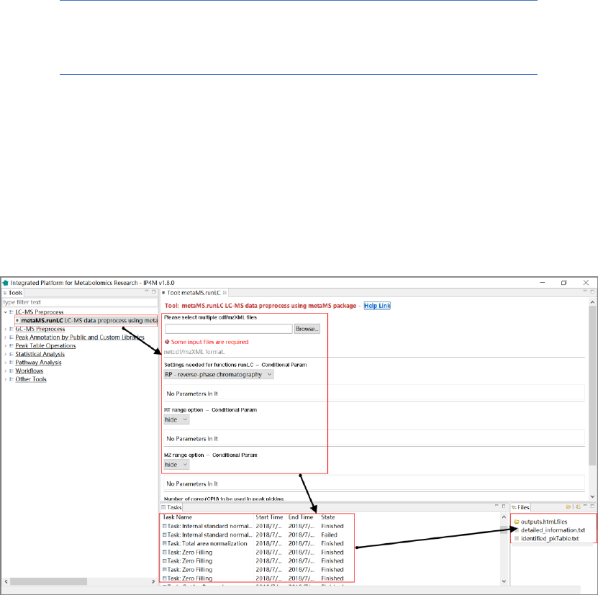The image size is (598, 595).
Task: Click the outputs.html.files folder icon
Action: click(517, 522)
